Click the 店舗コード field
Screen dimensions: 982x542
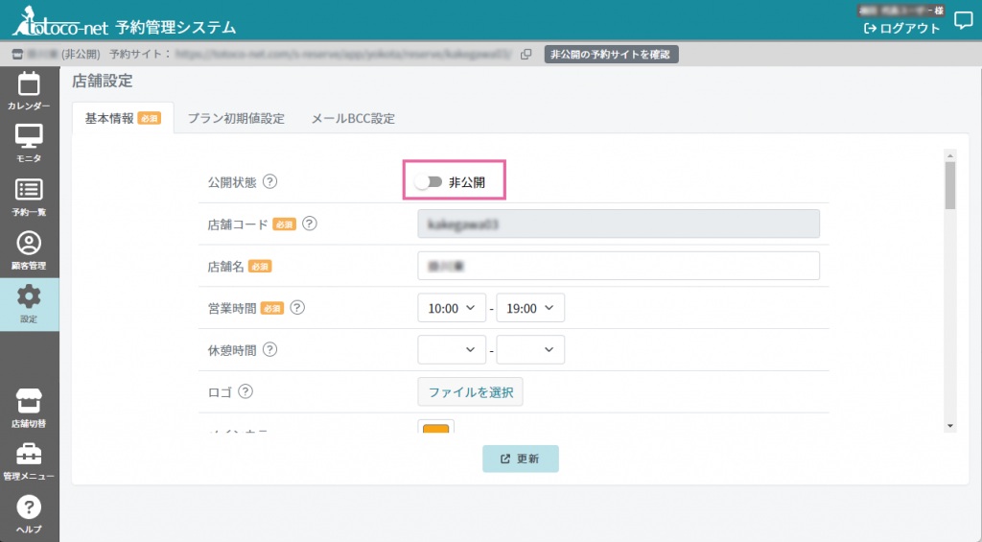coord(619,224)
